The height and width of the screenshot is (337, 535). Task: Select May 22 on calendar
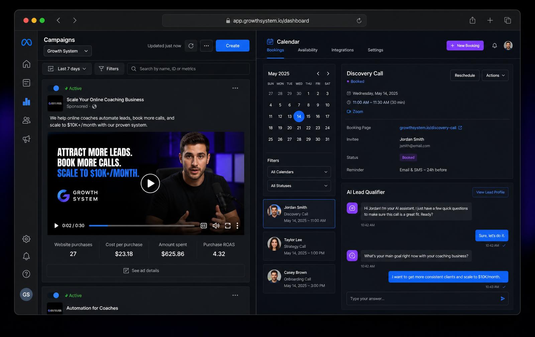point(308,128)
